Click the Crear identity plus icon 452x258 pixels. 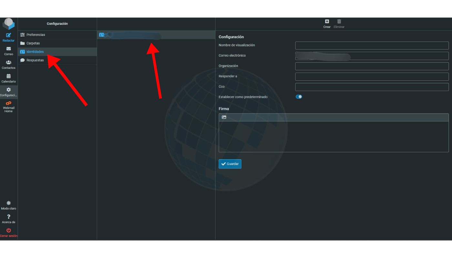pos(327,22)
